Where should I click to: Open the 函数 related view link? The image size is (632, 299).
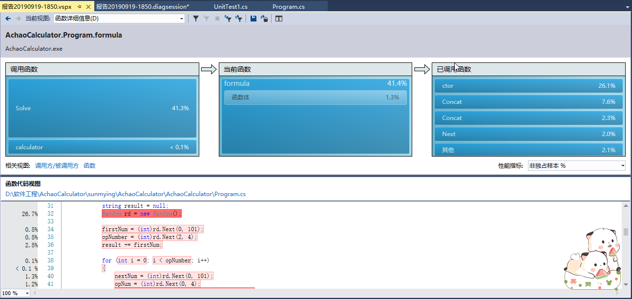pyautogui.click(x=90, y=166)
